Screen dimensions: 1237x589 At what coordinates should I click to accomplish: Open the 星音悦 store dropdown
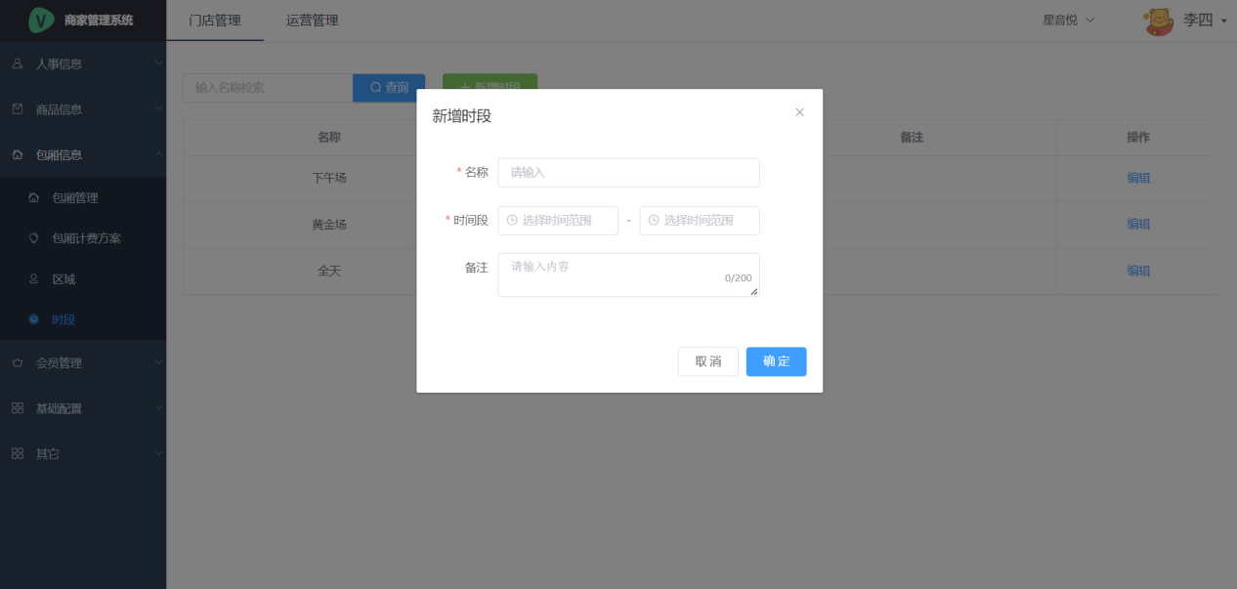tap(1068, 20)
